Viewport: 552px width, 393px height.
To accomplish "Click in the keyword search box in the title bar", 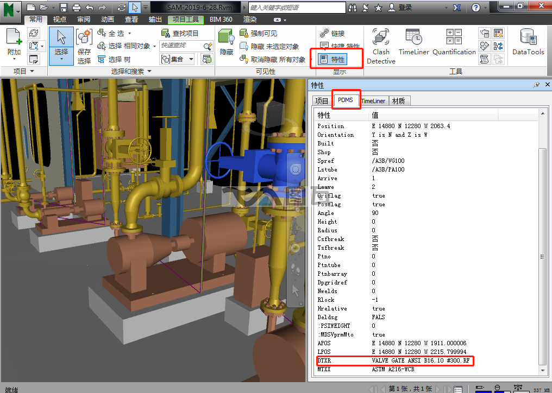I will tap(297, 8).
